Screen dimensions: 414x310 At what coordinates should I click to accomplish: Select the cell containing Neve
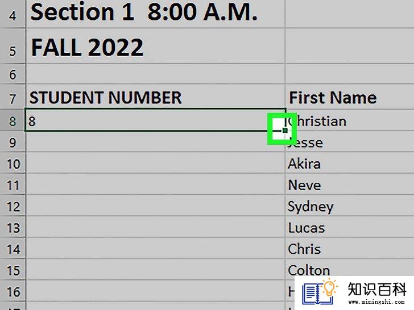350,185
